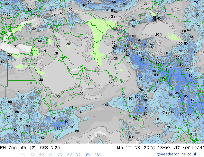Click the 'Mo 17-08-2026' date text

coord(136,148)
